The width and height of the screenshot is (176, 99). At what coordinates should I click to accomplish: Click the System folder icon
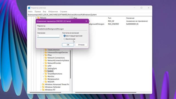click(46, 71)
